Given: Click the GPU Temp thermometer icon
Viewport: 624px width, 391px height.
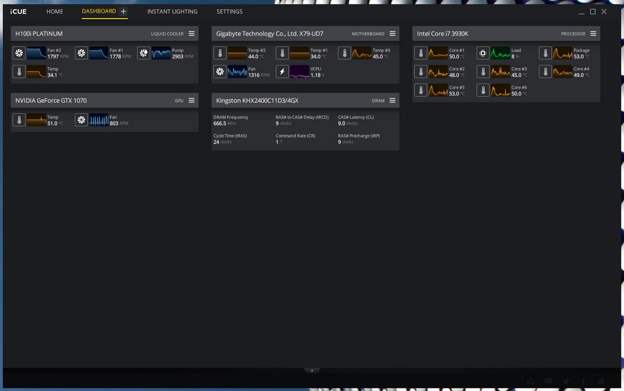Looking at the screenshot, I should pyautogui.click(x=19, y=120).
